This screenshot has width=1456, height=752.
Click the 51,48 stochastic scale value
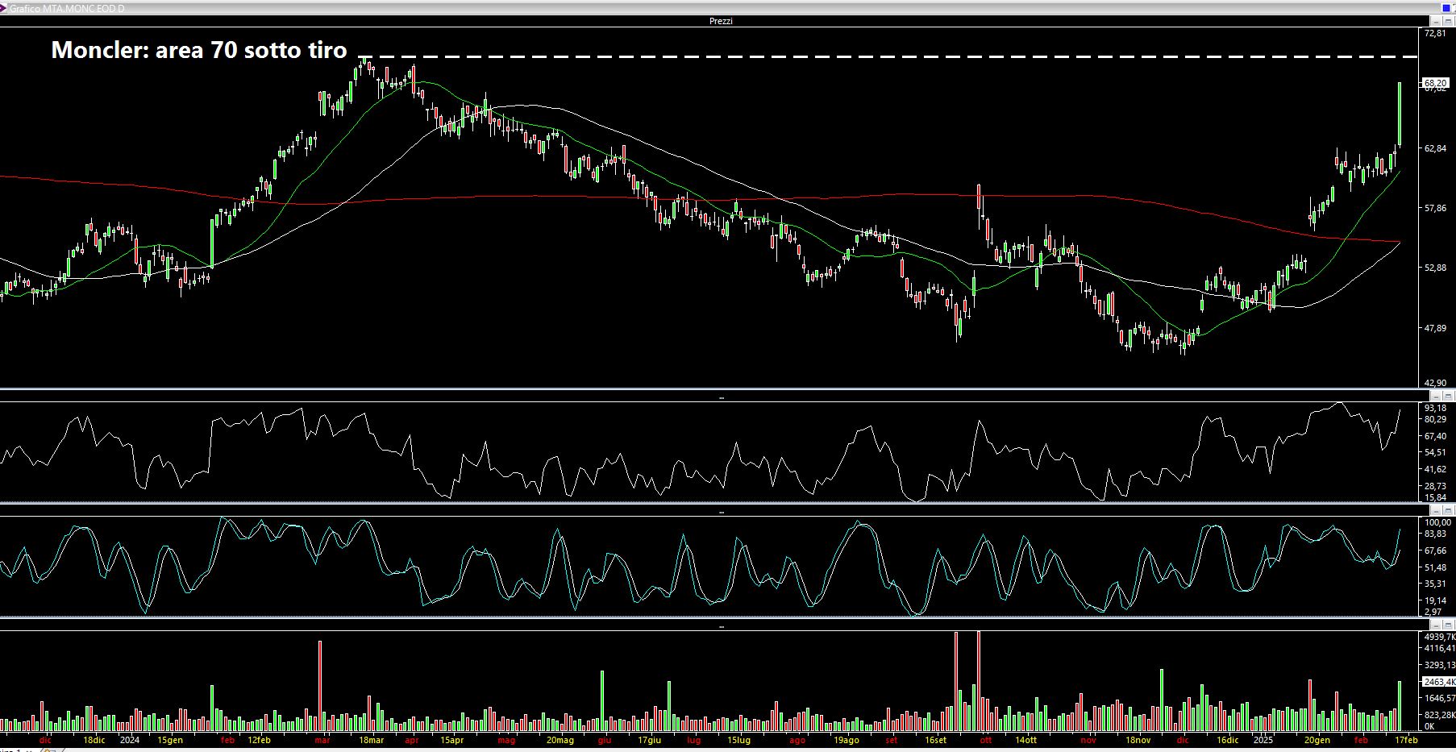click(x=1435, y=567)
